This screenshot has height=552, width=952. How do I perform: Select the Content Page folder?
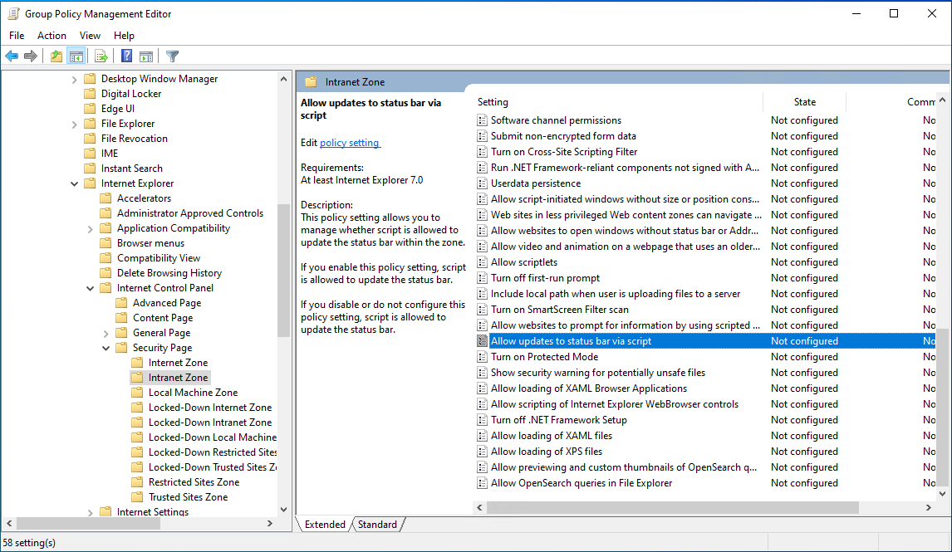163,318
